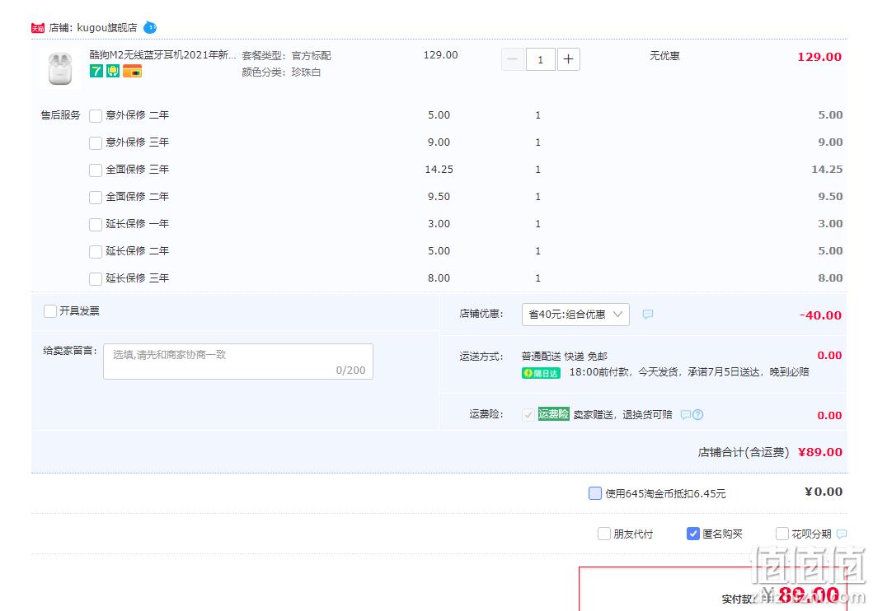
Task: Click the 颜色分类: 珍珠白 text
Action: coord(281,72)
